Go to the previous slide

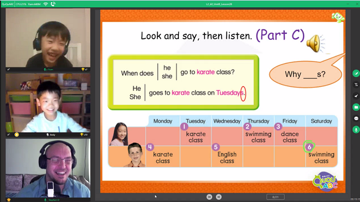[209, 197]
